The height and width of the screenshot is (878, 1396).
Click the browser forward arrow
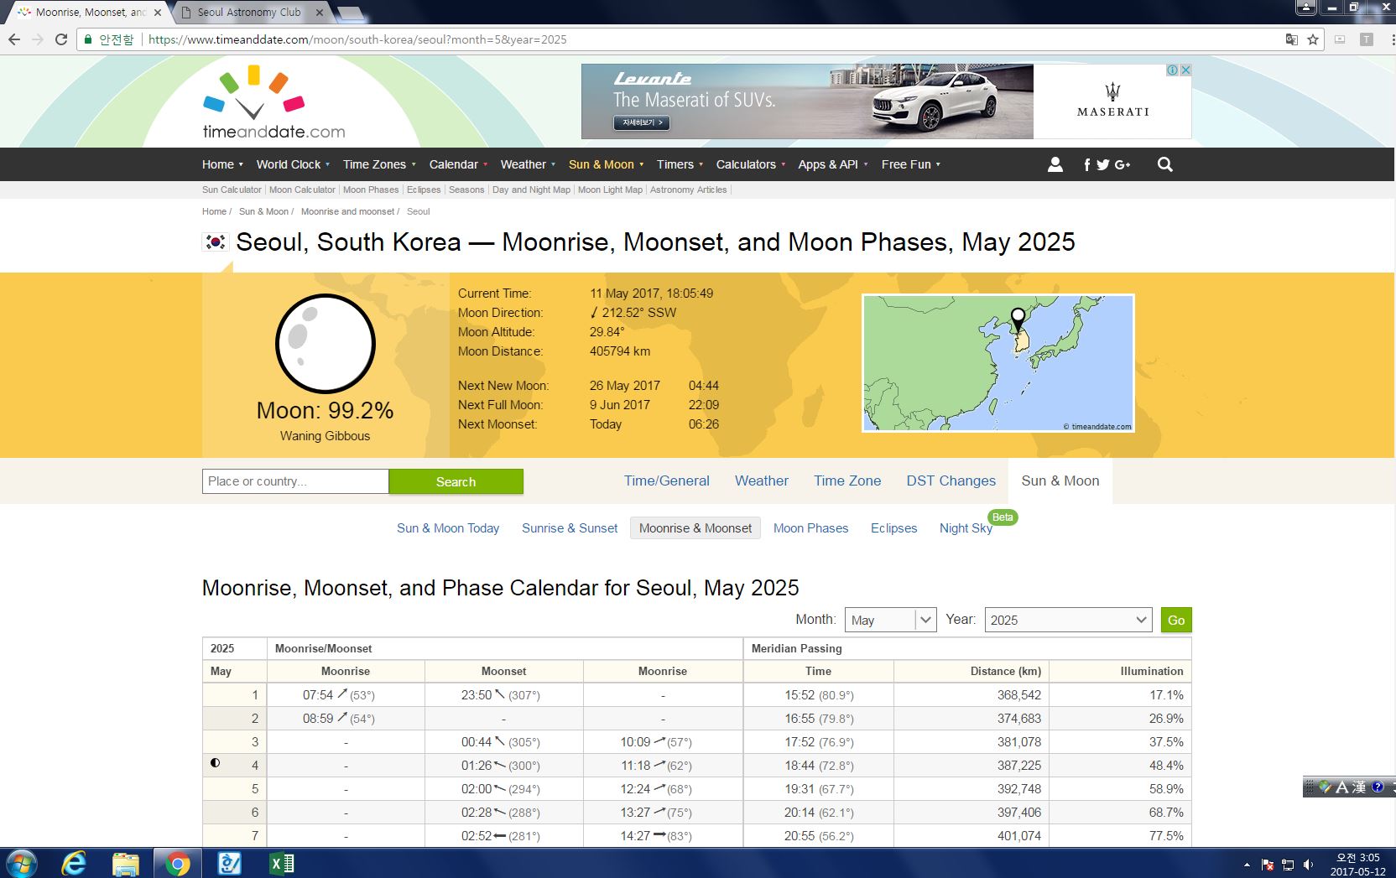38,39
